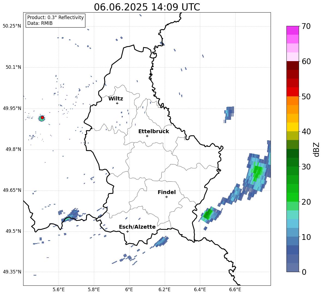323x295 pixels.
Task: Click the Esch/Alzette city label
Action: coord(137,227)
